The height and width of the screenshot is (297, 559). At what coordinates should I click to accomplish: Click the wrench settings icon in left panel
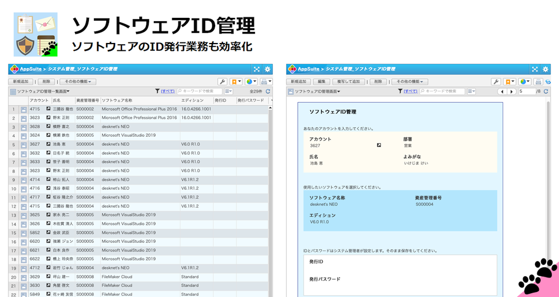(221, 82)
